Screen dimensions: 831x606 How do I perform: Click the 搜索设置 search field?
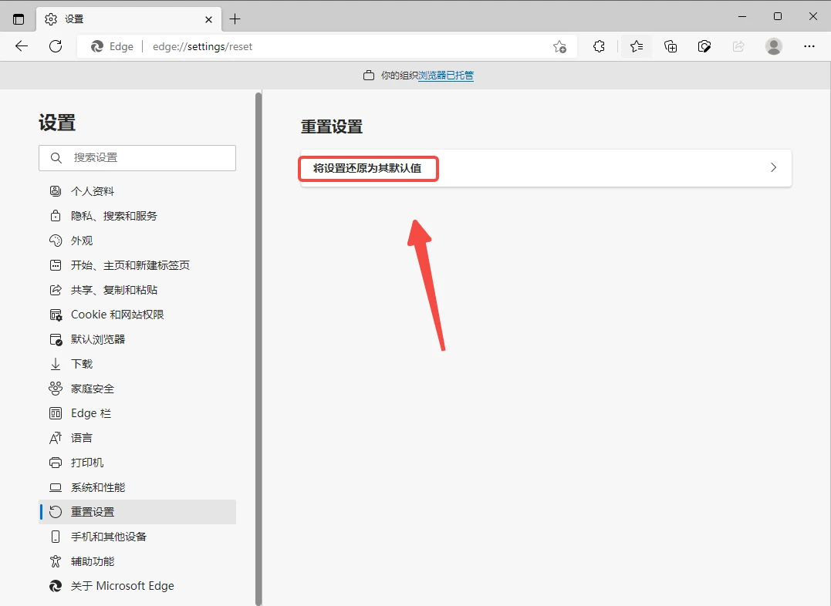click(137, 158)
